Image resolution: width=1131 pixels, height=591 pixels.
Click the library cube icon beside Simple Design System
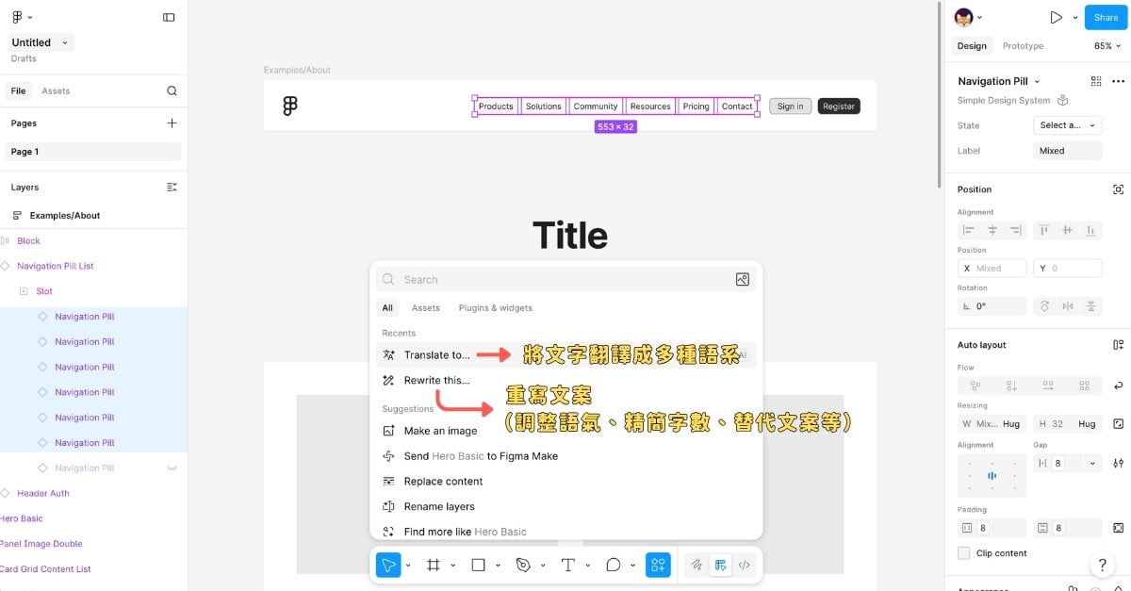[x=1063, y=100]
